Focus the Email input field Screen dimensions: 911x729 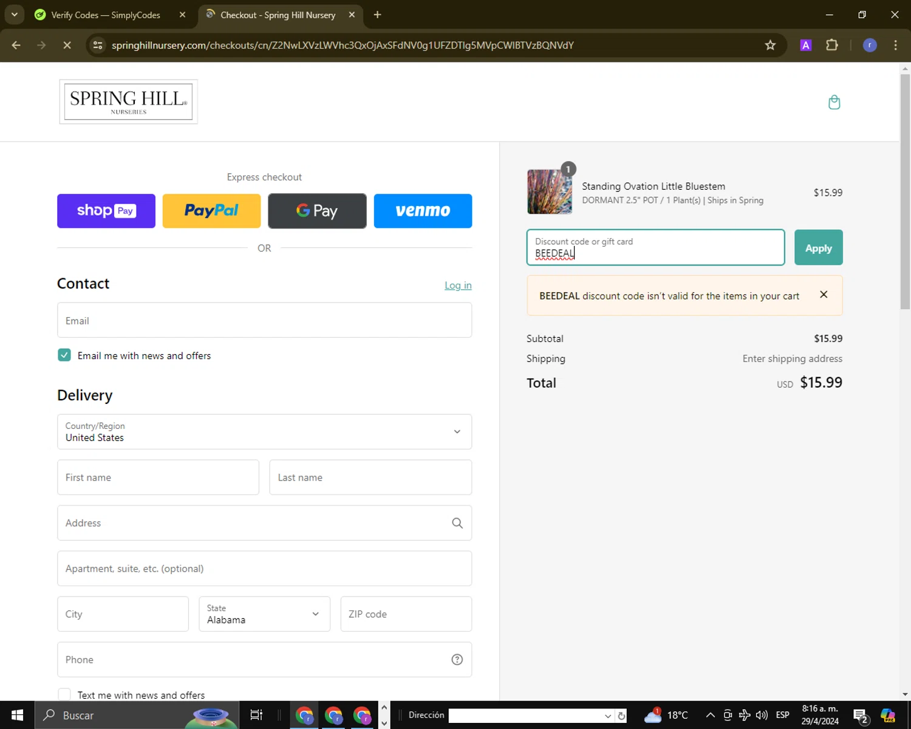pos(264,320)
